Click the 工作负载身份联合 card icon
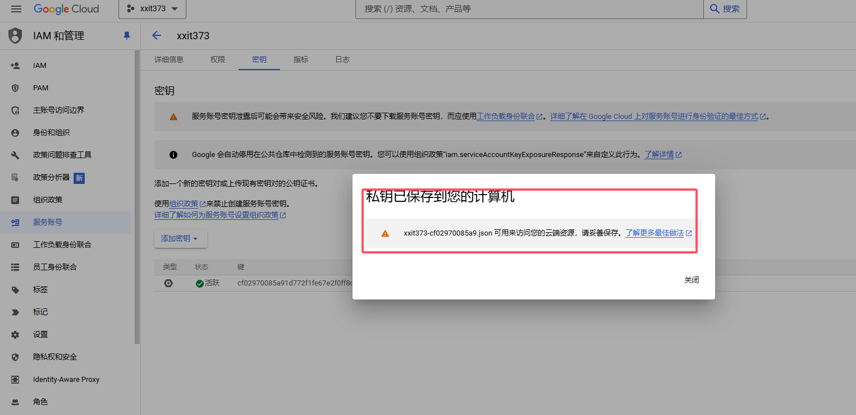The image size is (856, 415). (15, 245)
